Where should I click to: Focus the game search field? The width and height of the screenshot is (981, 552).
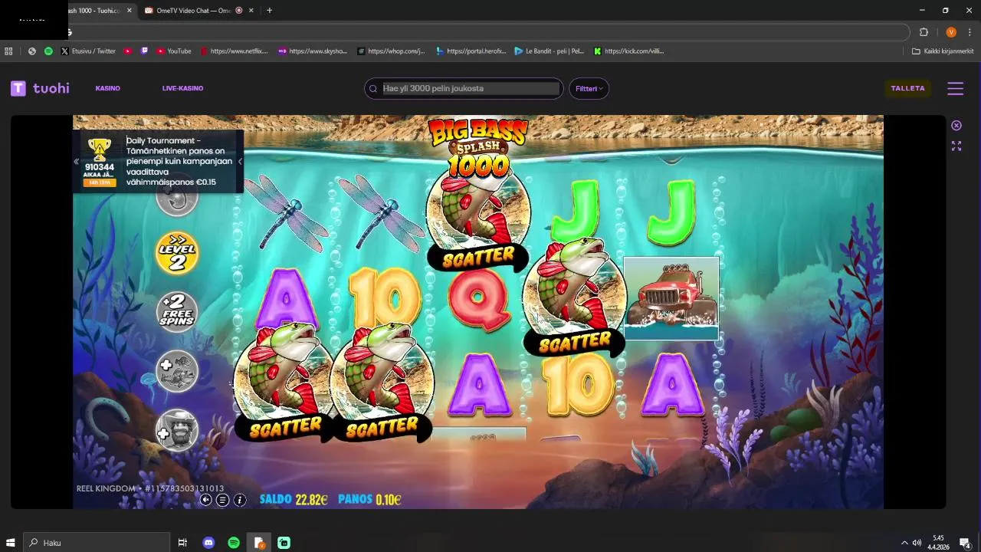(464, 88)
